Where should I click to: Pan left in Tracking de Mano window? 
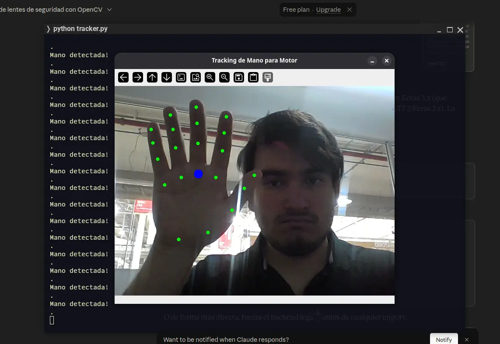click(123, 77)
